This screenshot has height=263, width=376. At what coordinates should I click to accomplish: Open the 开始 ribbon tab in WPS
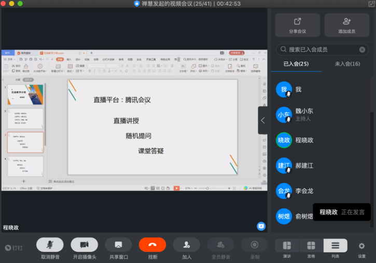[x=60, y=60]
